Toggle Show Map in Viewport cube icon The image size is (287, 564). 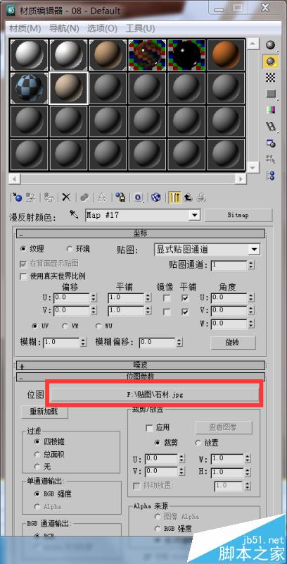coord(155,197)
